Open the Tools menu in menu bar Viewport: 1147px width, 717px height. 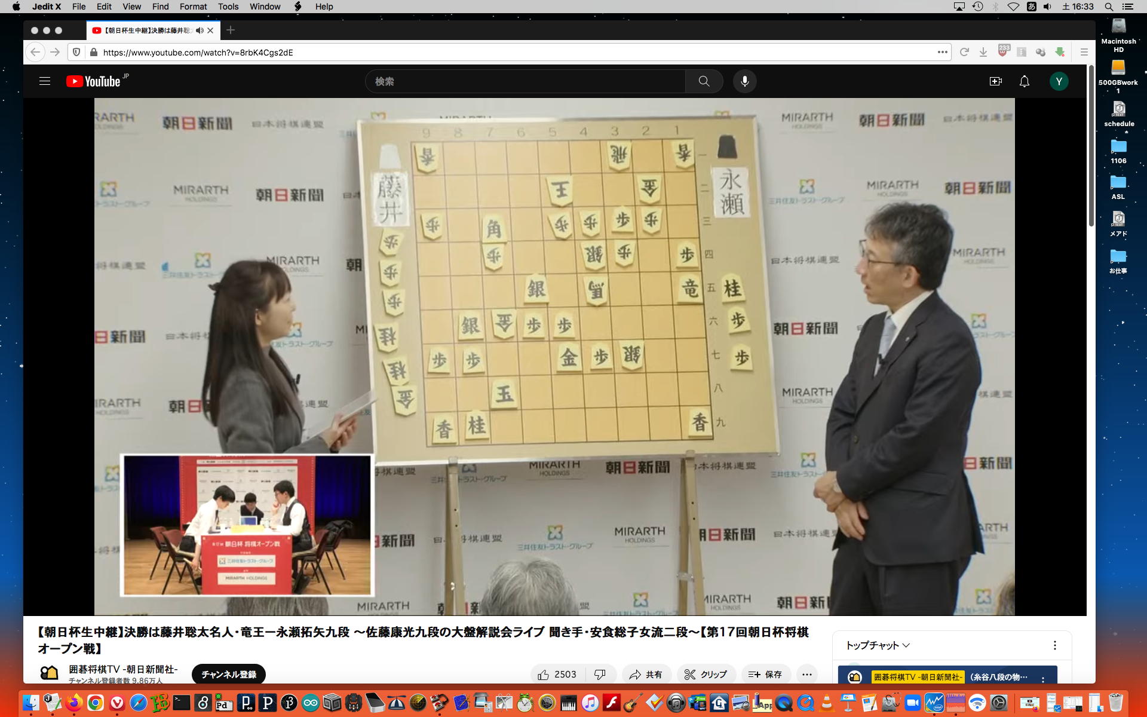228,7
